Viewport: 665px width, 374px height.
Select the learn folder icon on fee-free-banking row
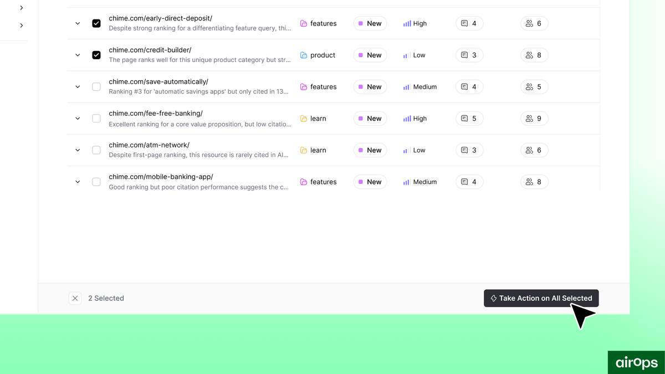[x=305, y=118]
